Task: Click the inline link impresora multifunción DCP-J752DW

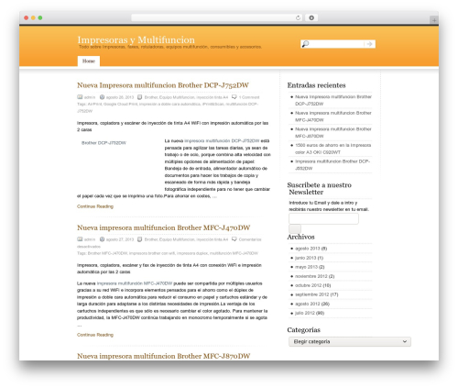Action: [222, 141]
